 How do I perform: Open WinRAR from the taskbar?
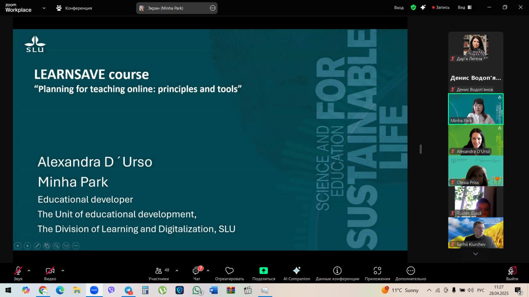(231, 290)
